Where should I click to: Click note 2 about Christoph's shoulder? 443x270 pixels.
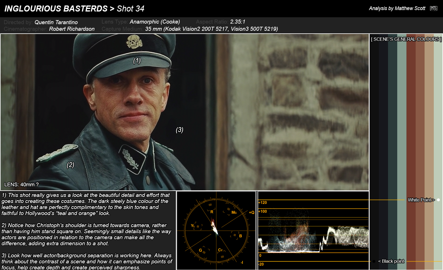[86, 234]
